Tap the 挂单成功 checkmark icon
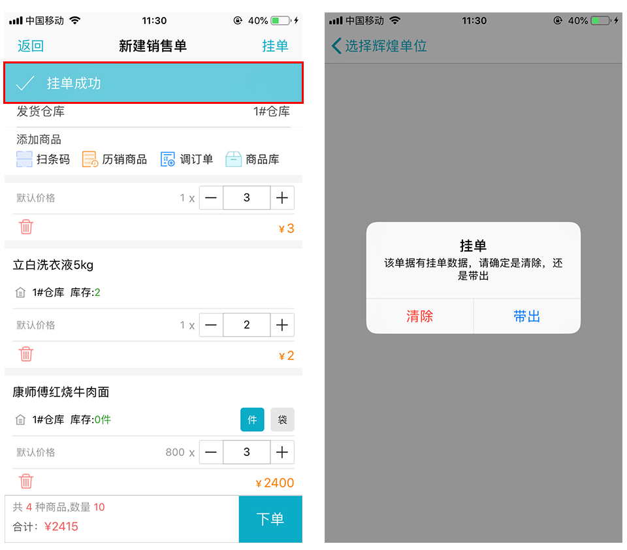Screen dimensions: 627x550 [x=25, y=83]
